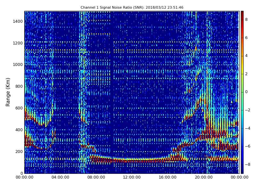Click the colorbar label −4
The width and height of the screenshot is (256, 192).
click(x=248, y=128)
